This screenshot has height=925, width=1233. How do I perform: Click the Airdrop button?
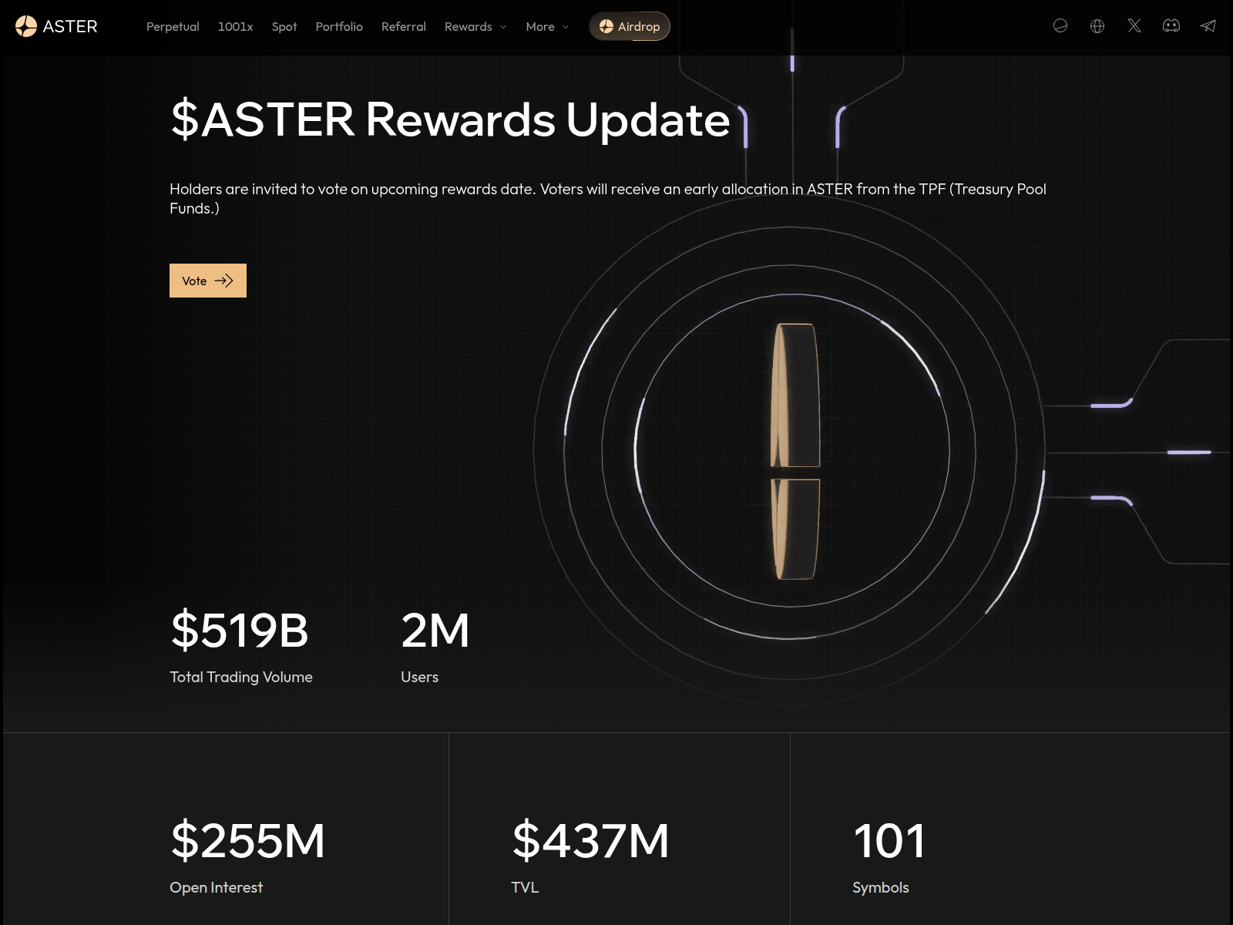coord(630,26)
